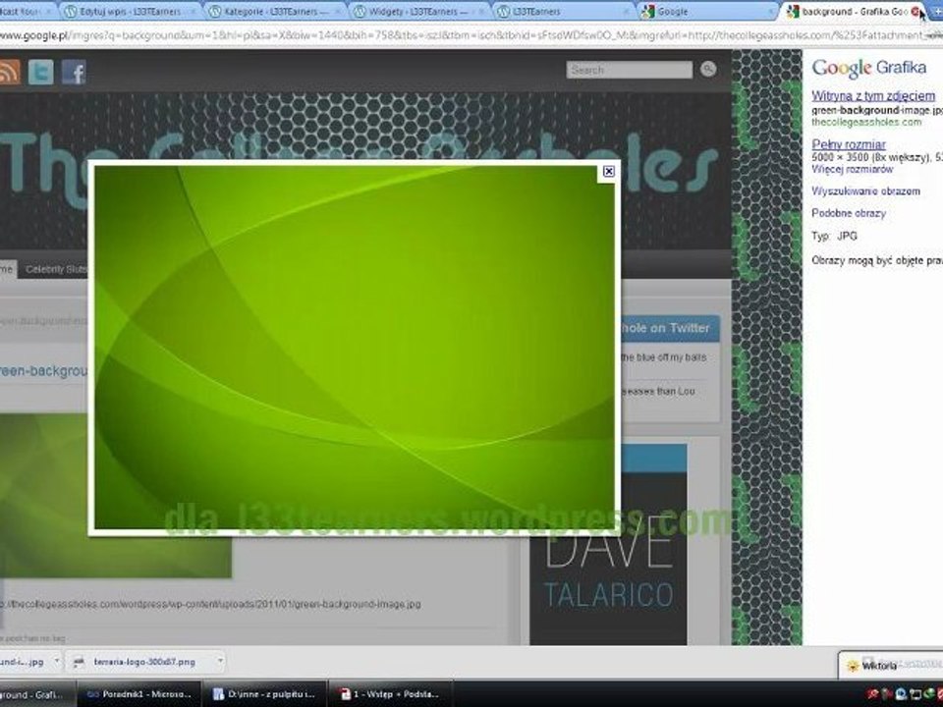Close the green image lightbox
Image resolution: width=943 pixels, height=707 pixels.
click(609, 171)
